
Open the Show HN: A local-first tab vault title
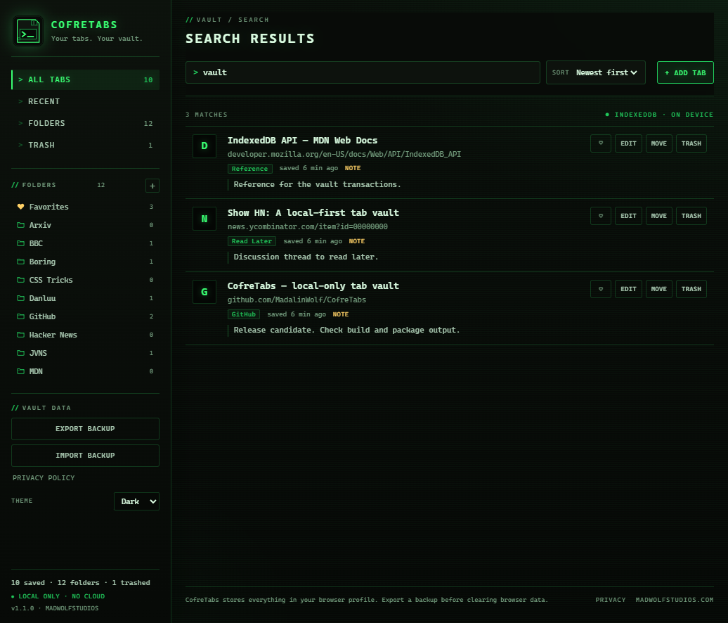point(313,213)
